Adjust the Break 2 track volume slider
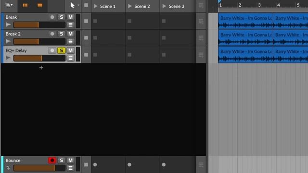This screenshot has height=173, width=308. point(39,41)
